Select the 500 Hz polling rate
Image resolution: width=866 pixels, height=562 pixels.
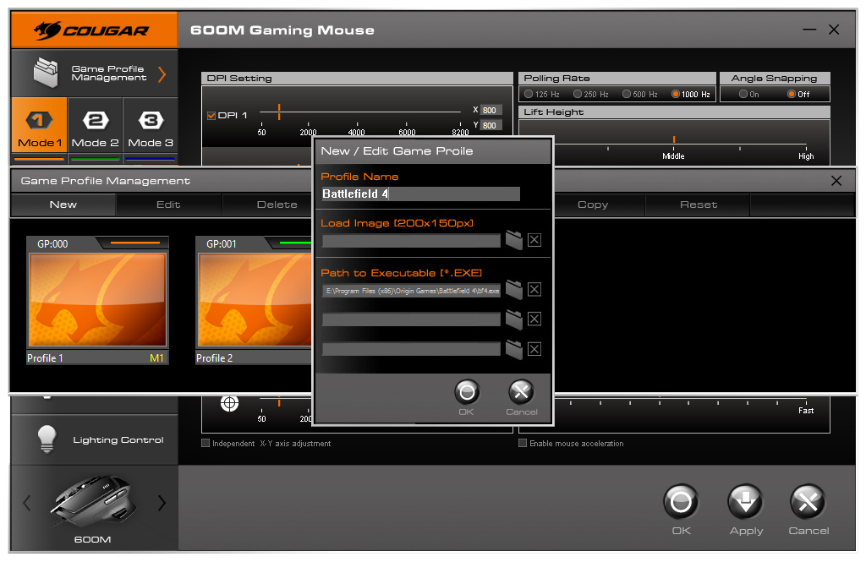(627, 95)
